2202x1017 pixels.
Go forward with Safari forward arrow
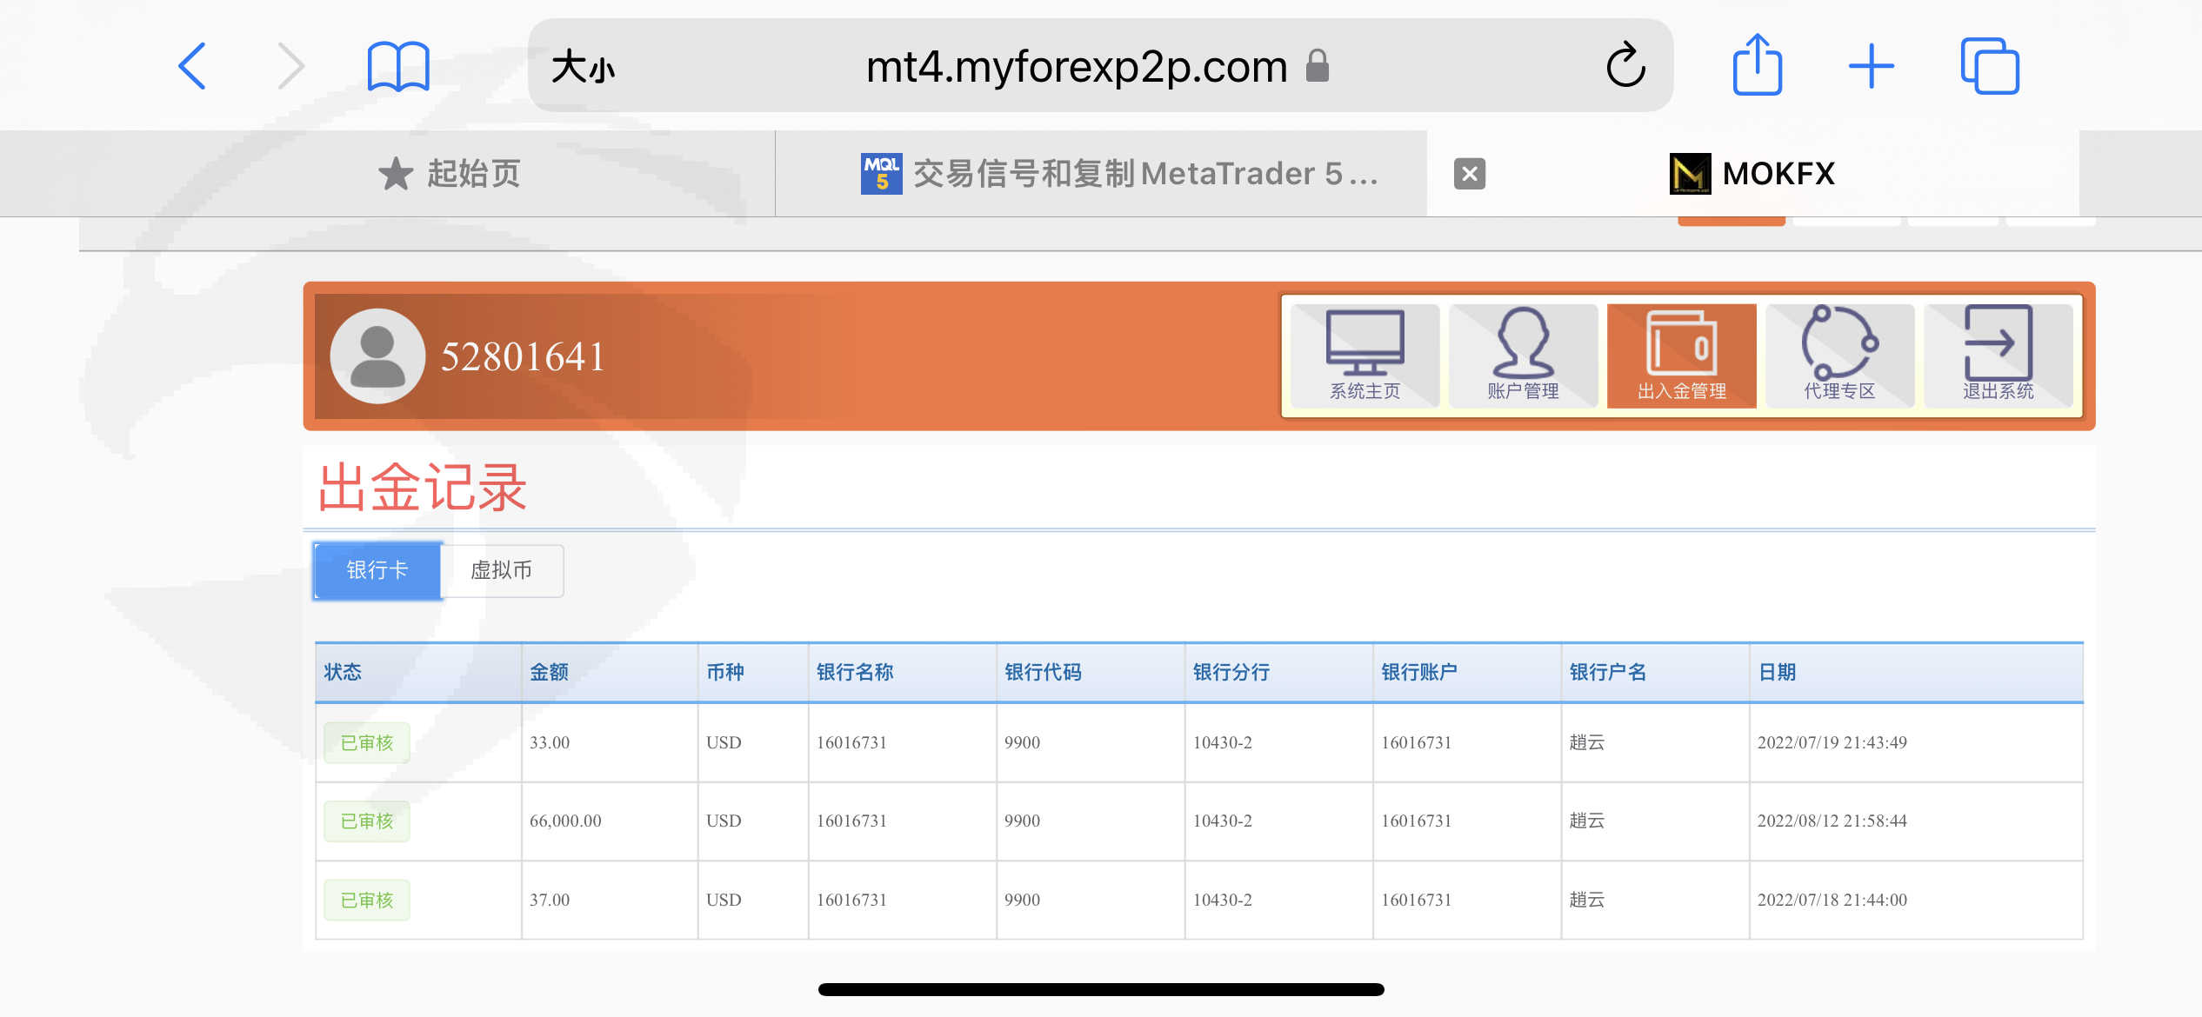pos(291,66)
